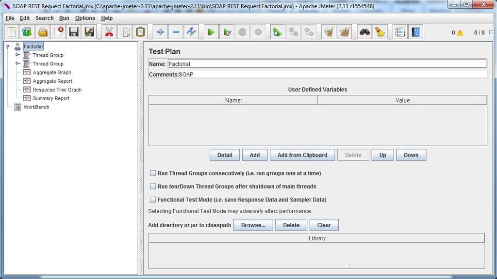Open Help with question mark icon
This screenshot has width=497, height=279.
[x=415, y=32]
